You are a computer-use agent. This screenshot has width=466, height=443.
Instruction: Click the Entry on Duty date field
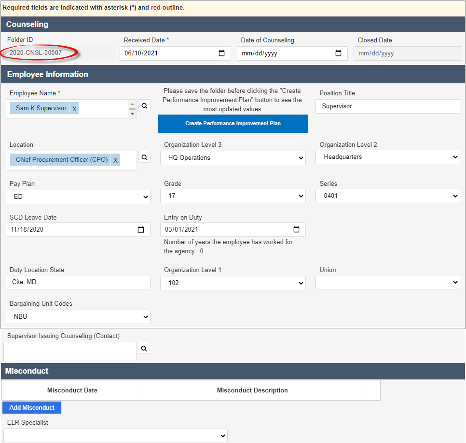point(233,230)
